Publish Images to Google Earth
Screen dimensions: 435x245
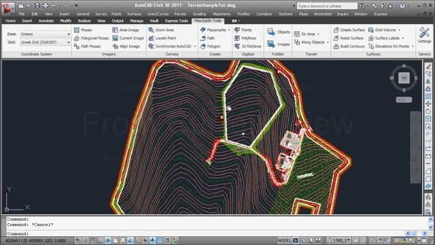(279, 44)
